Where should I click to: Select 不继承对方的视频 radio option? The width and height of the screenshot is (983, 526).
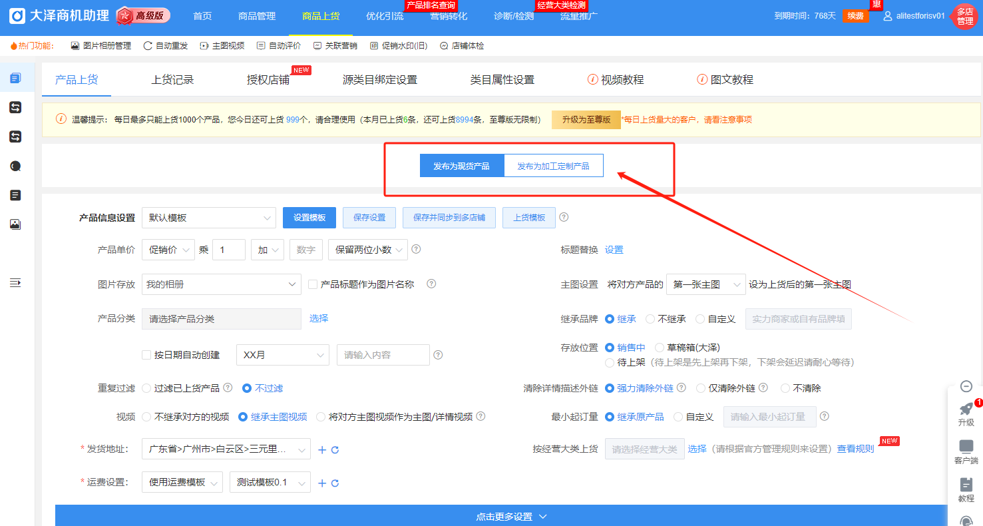click(146, 417)
